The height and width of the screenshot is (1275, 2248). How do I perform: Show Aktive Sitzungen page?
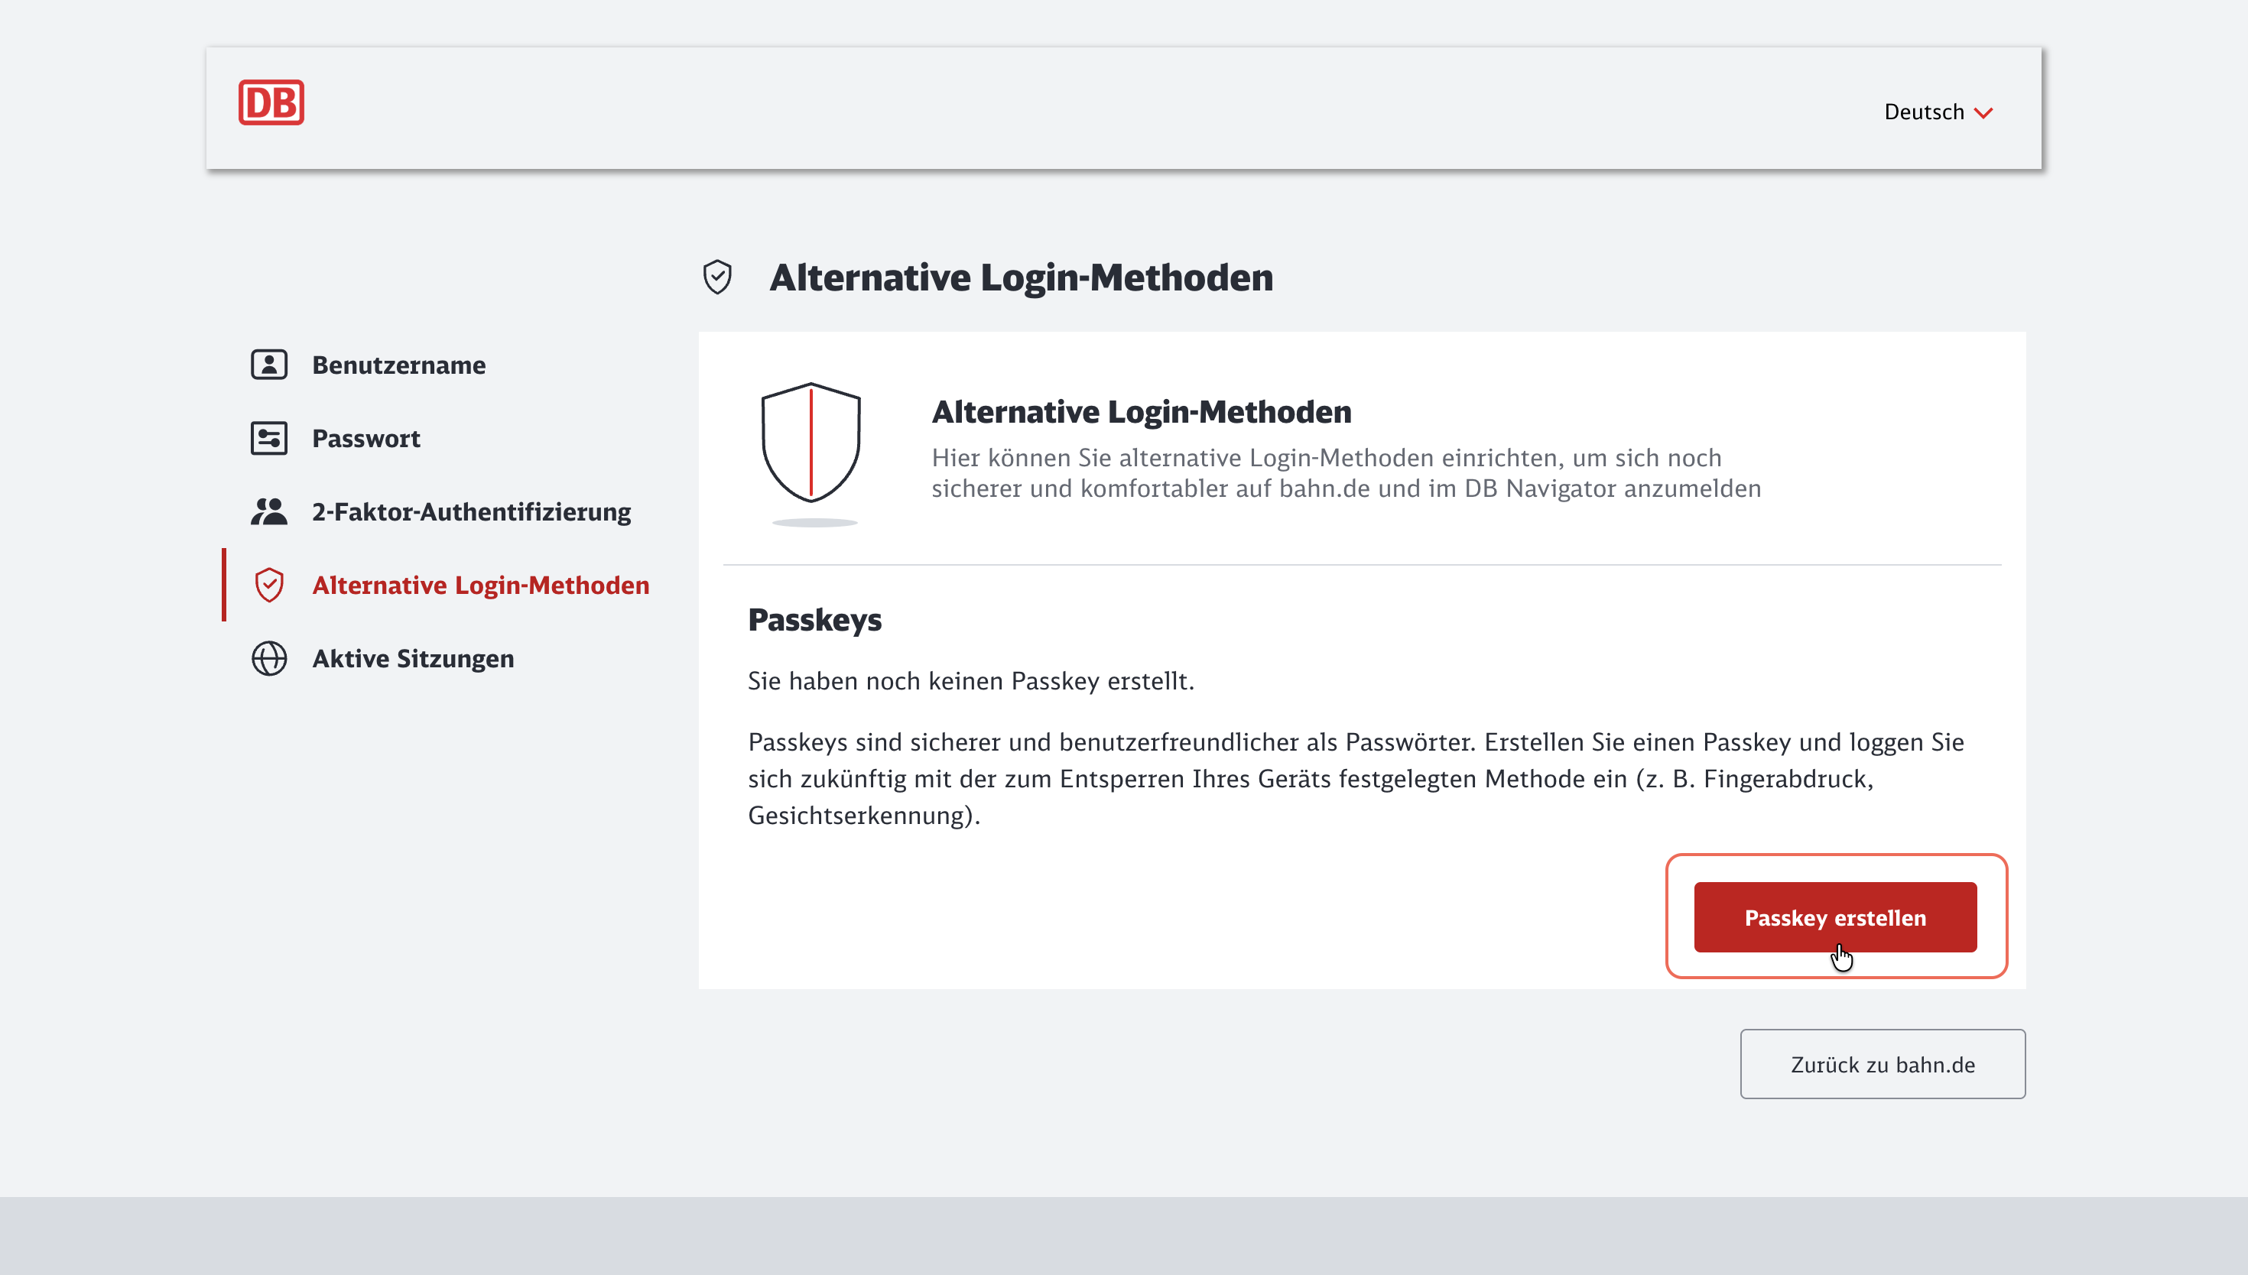coord(412,658)
